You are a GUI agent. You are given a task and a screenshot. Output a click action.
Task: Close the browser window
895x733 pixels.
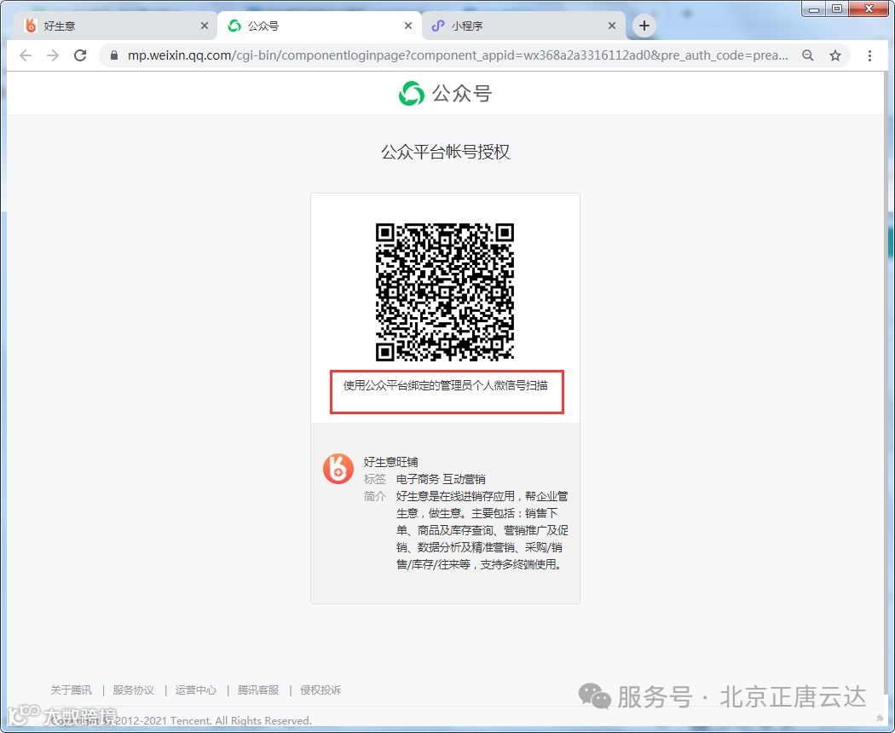pos(869,9)
